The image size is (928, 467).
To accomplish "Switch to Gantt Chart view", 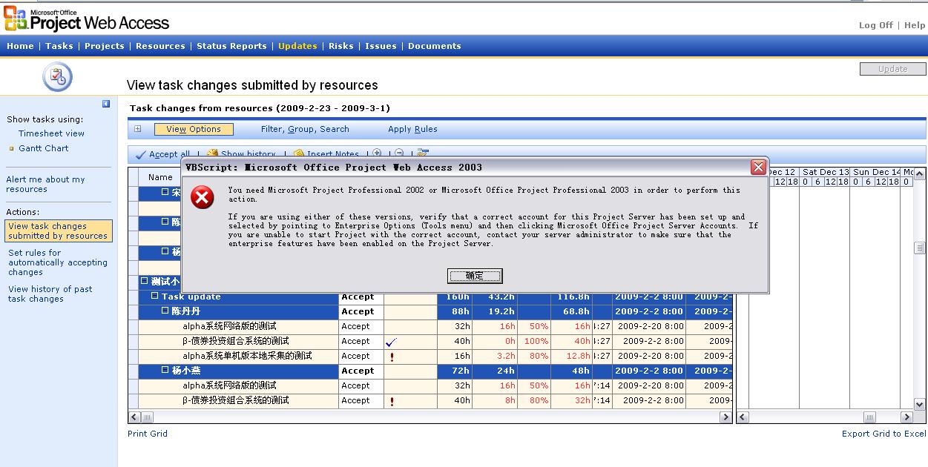I will pos(44,148).
